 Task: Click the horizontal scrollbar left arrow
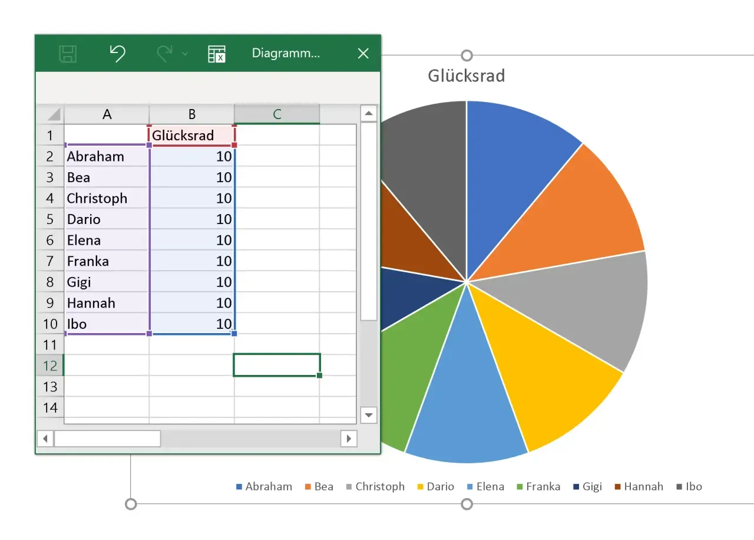[x=45, y=438]
